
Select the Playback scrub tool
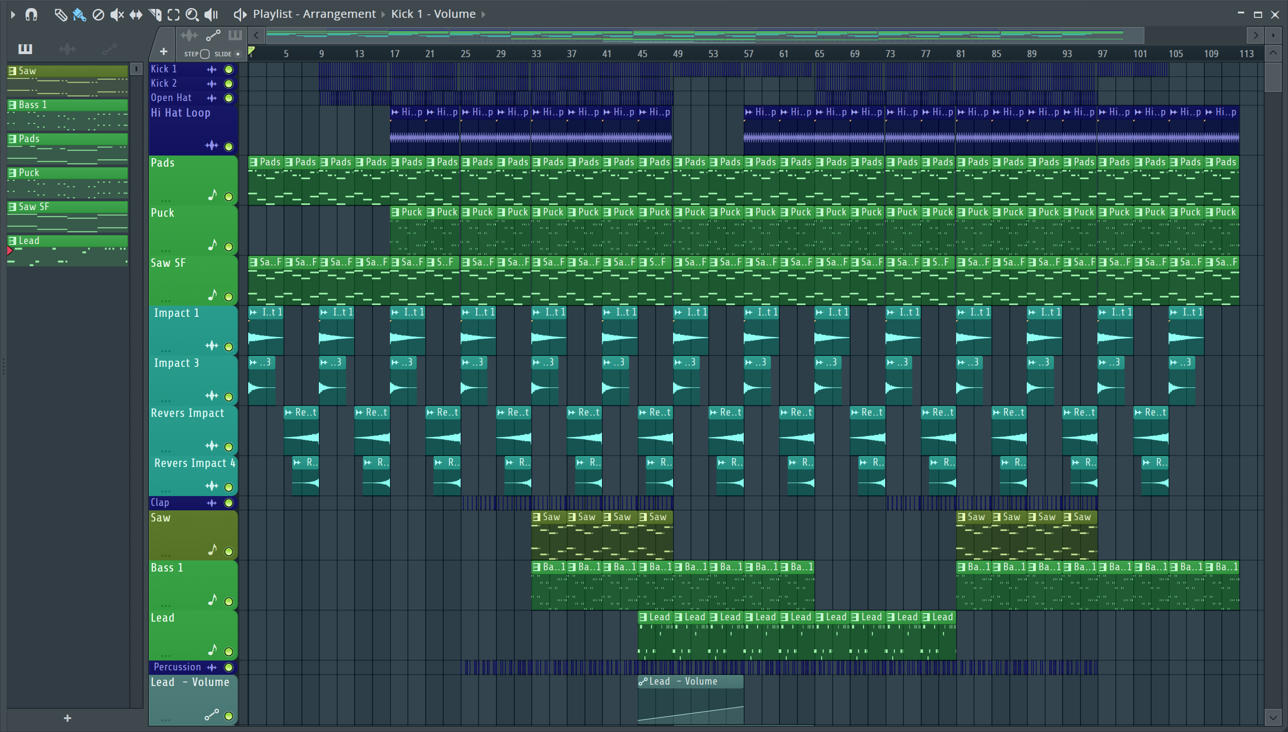[211, 15]
